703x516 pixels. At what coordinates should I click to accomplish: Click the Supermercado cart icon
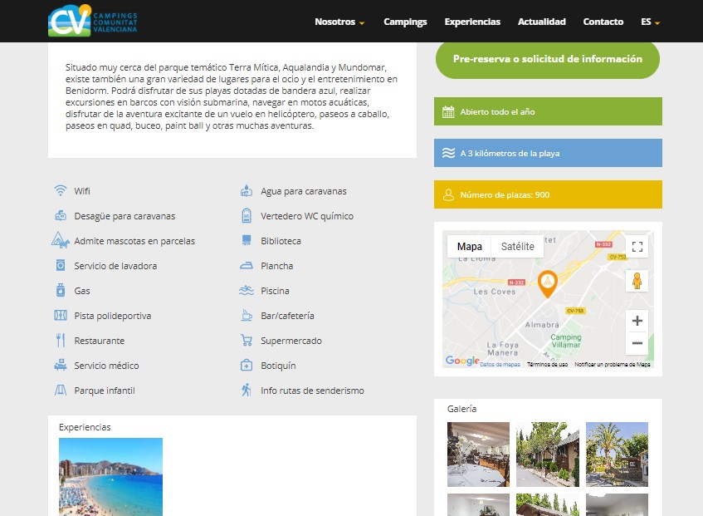pyautogui.click(x=247, y=340)
